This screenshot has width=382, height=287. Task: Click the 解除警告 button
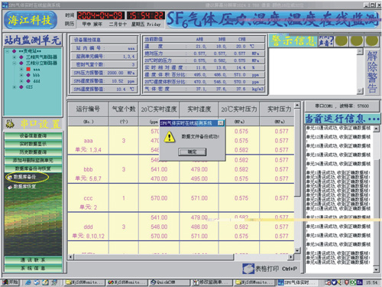click(372, 71)
